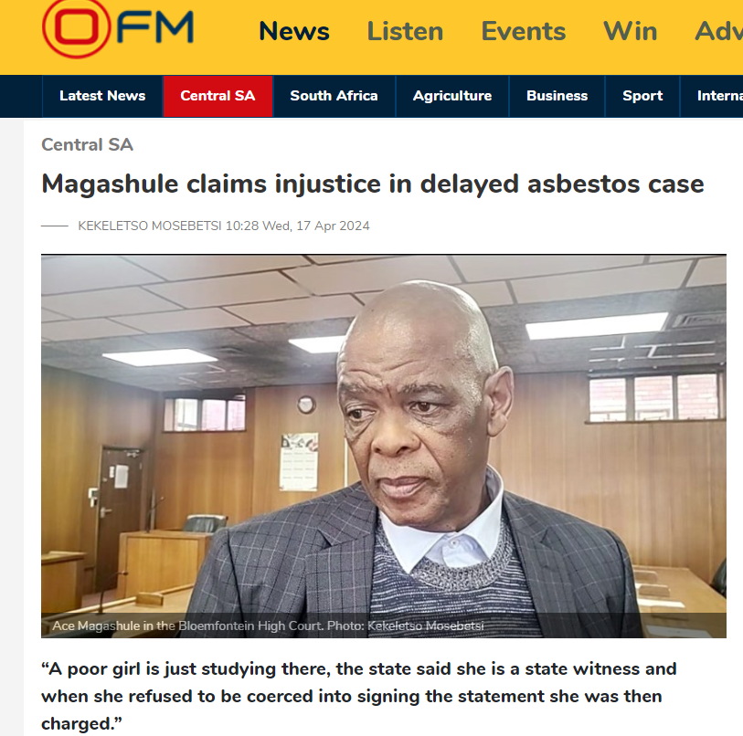Image resolution: width=743 pixels, height=736 pixels.
Task: Select the Latest News tab
Action: 102,96
